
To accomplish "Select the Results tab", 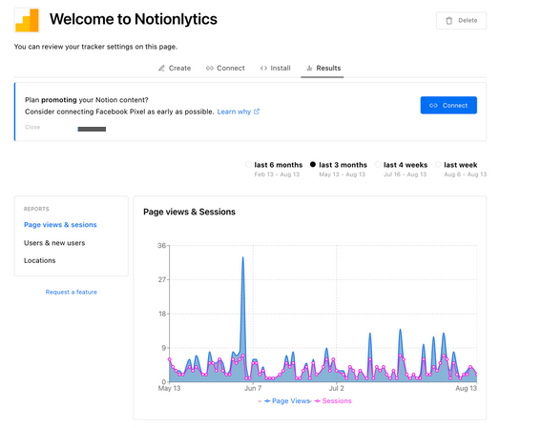I will (323, 68).
